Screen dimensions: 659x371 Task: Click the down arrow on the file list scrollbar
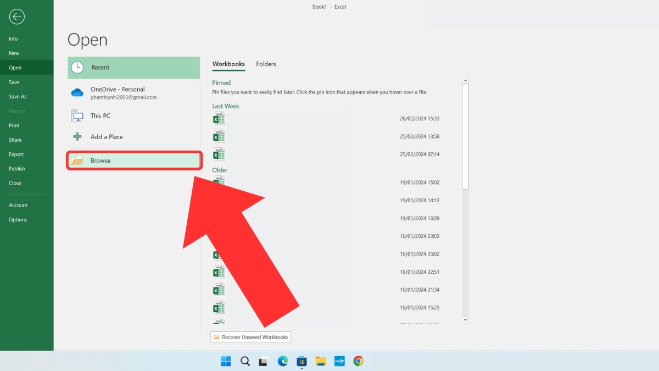point(465,319)
